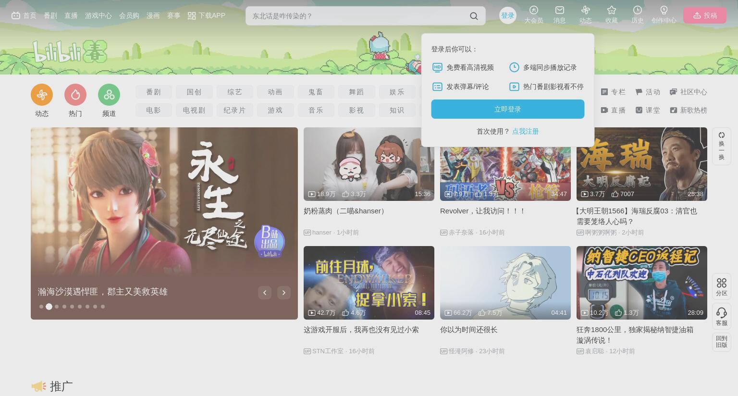Select the 番剧 category tag
The width and height of the screenshot is (738, 396).
pos(154,92)
